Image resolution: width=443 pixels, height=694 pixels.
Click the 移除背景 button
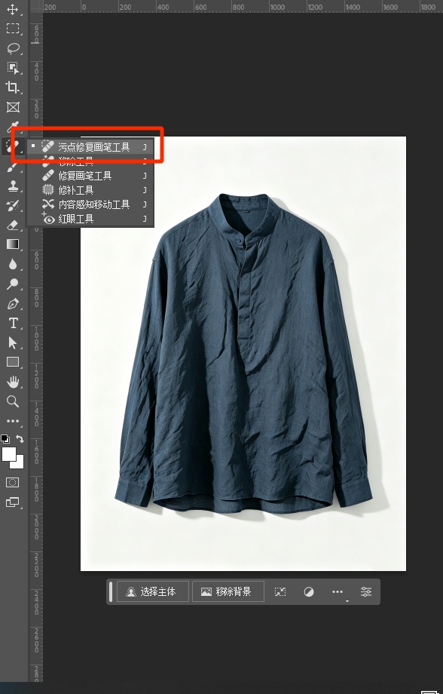(x=228, y=591)
